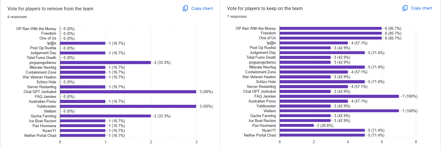This screenshot has height=150, width=441.
Task: Select the Chat GPT Joshubot bar in the remove chart
Action: point(128,92)
